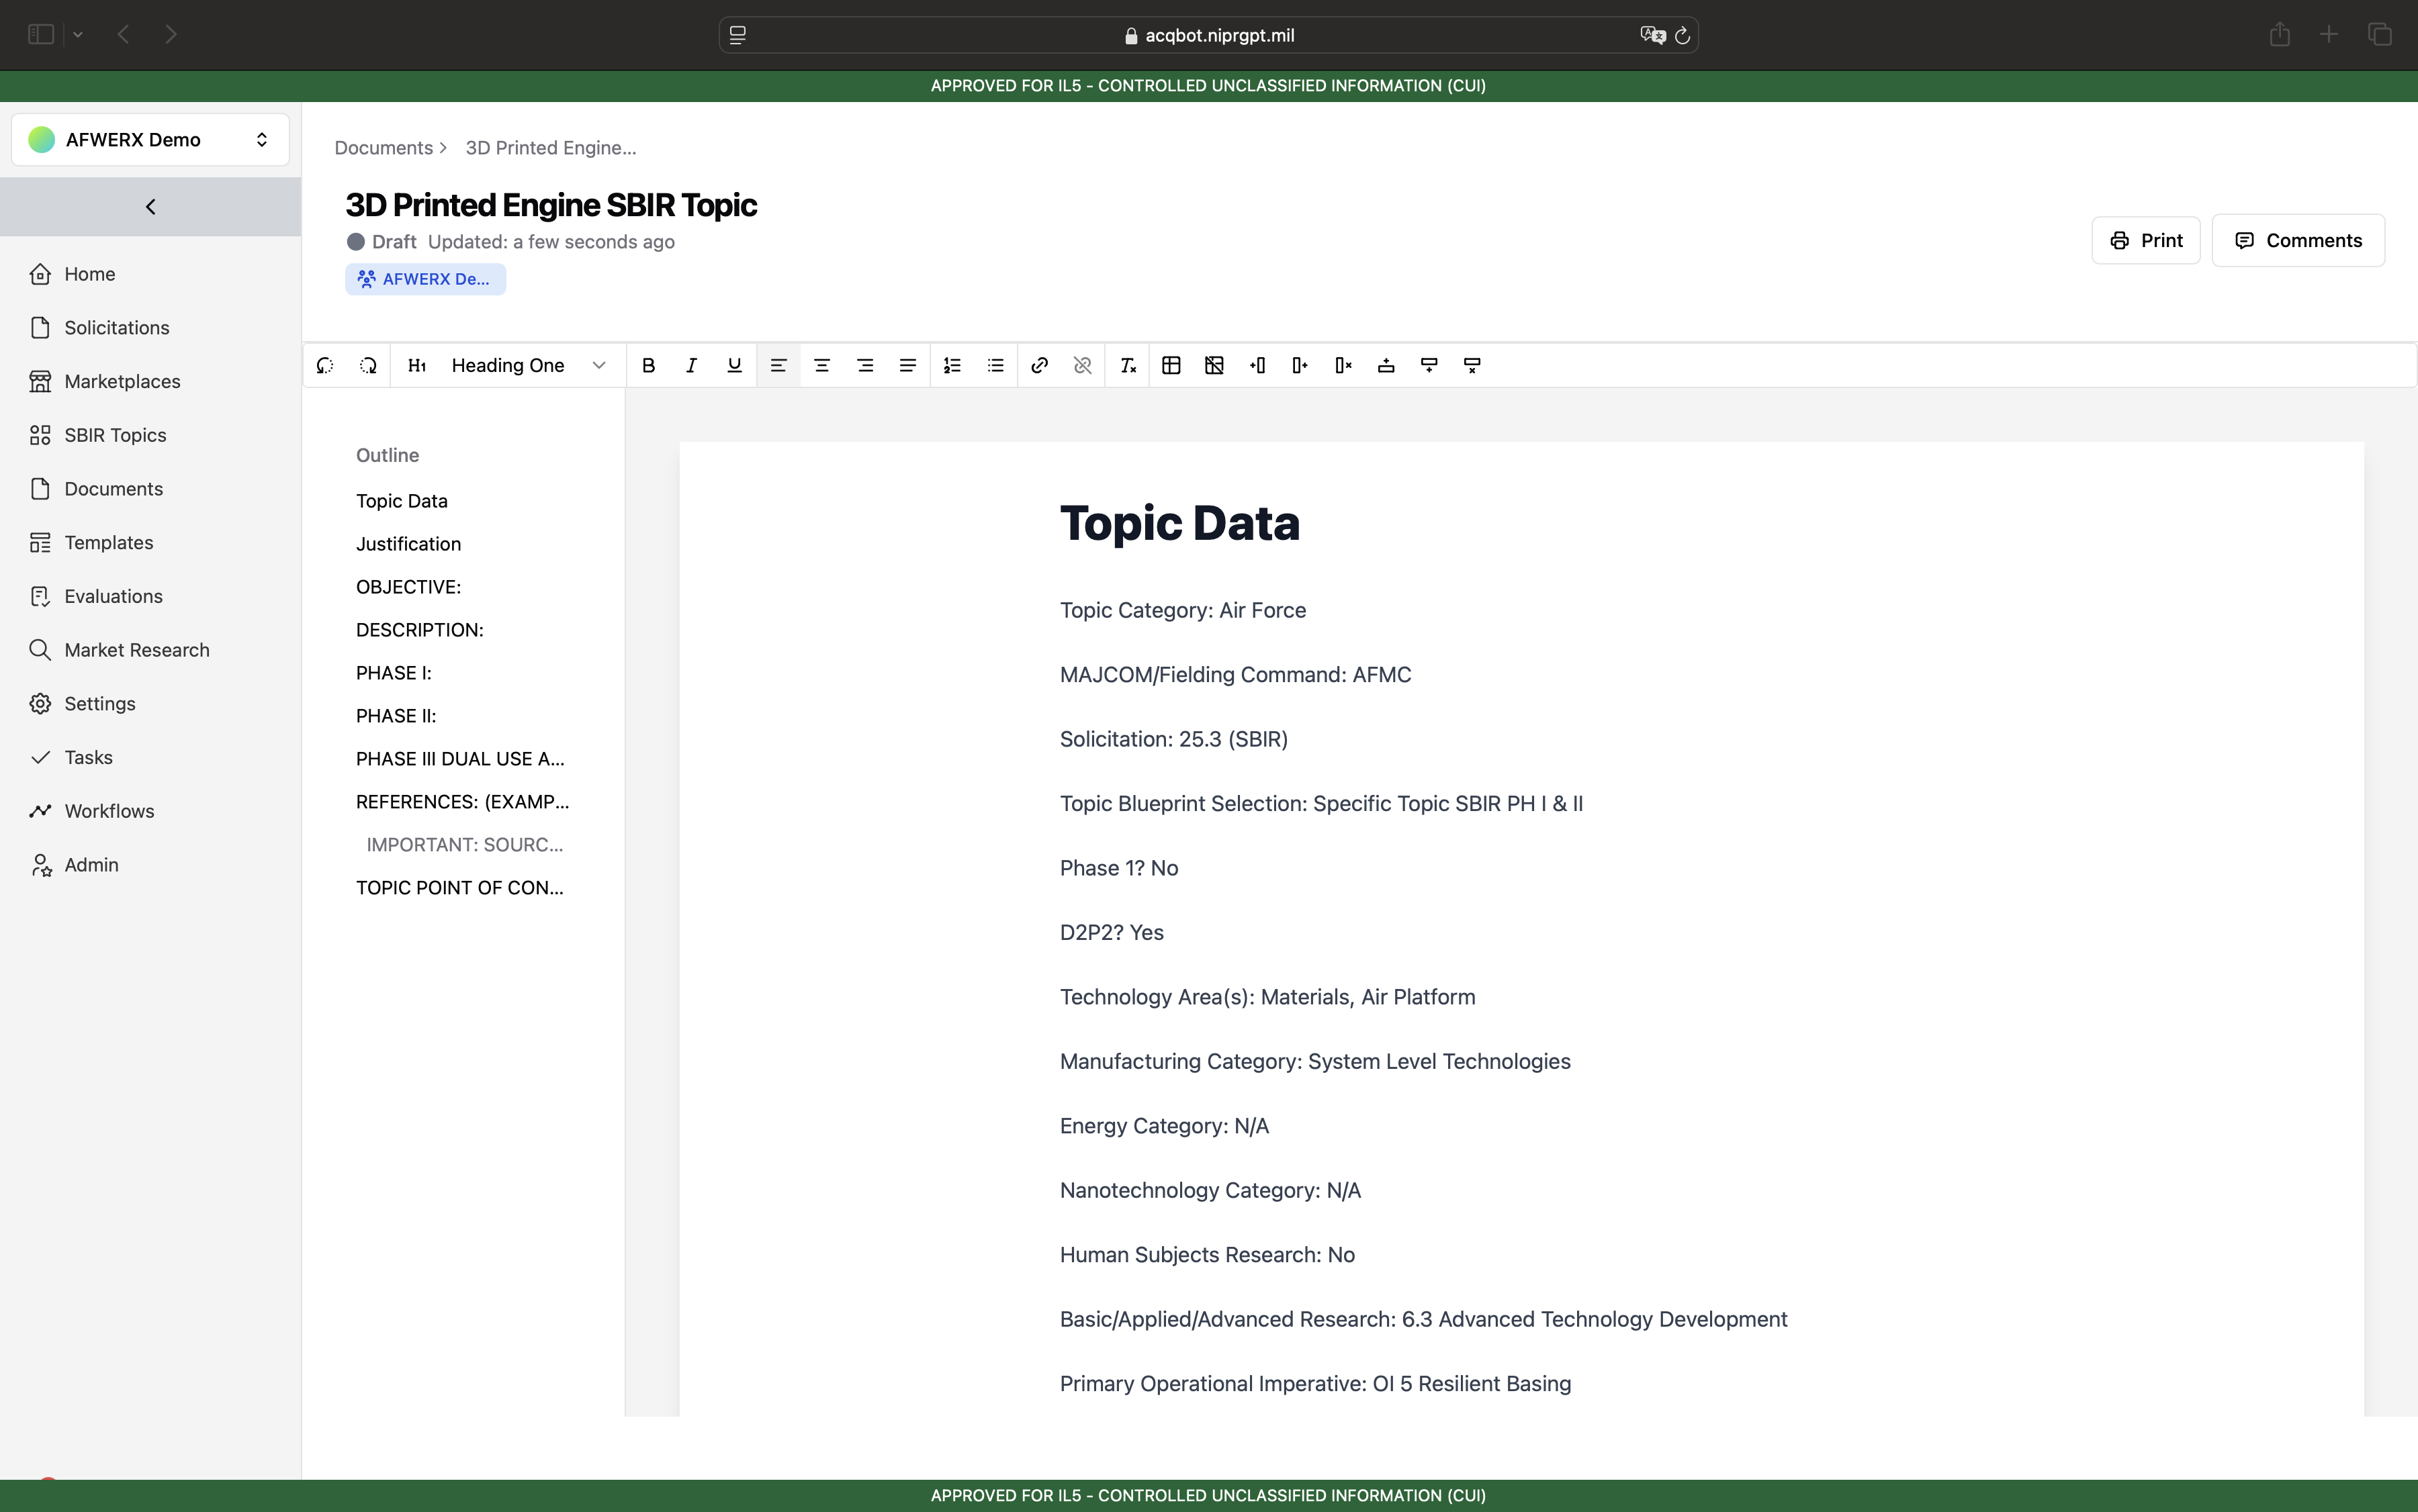Toggle bold formatting
2418x1512 pixels.
click(648, 366)
